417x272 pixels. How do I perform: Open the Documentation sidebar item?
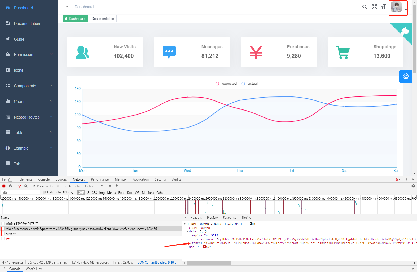tap(29, 24)
